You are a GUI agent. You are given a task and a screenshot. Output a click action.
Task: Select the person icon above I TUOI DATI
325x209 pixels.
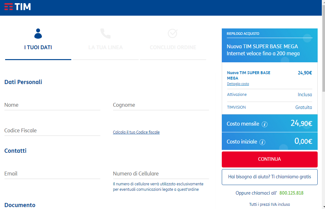[x=38, y=34]
